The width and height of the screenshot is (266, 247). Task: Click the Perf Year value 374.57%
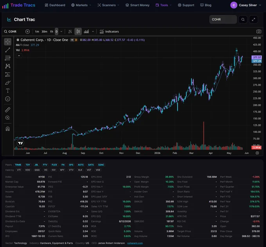tap(255, 201)
